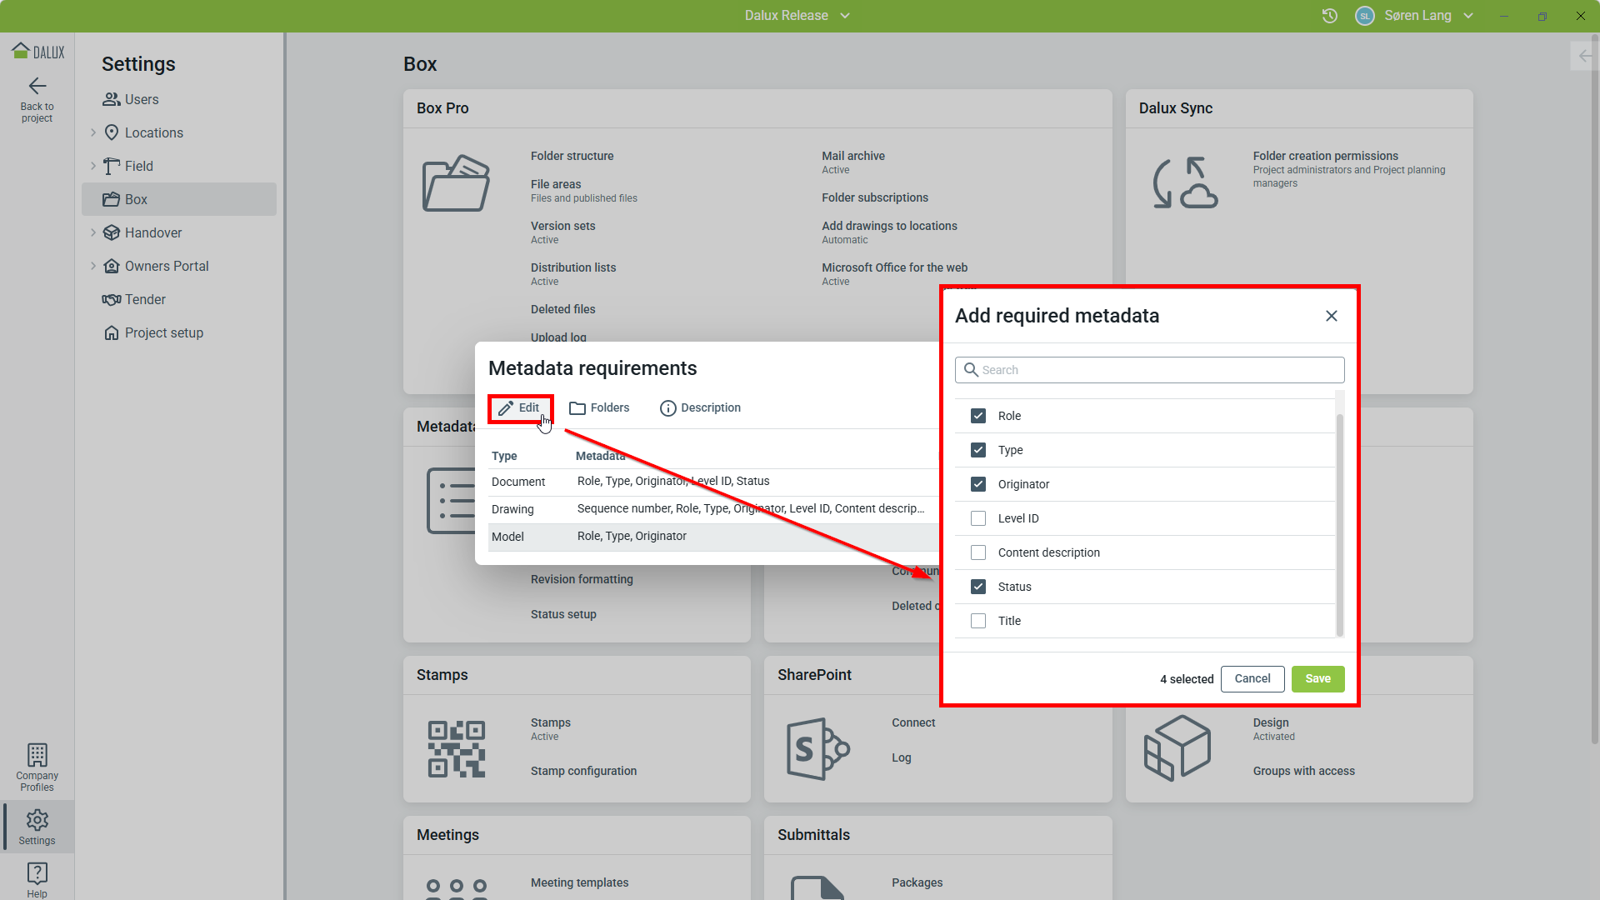The image size is (1600, 900).
Task: Open Project setup in the settings menu
Action: point(163,332)
